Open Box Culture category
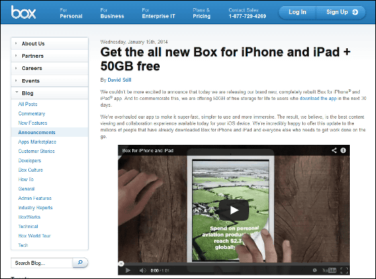Image resolution: width=376 pixels, height=279 pixels. [30, 170]
